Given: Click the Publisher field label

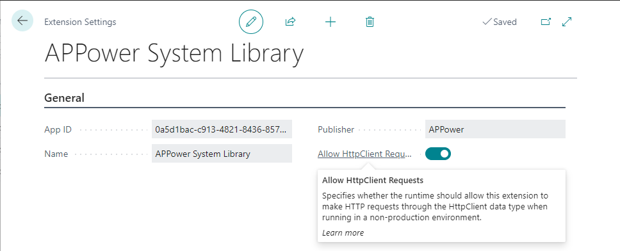Looking at the screenshot, I should pyautogui.click(x=336, y=129).
